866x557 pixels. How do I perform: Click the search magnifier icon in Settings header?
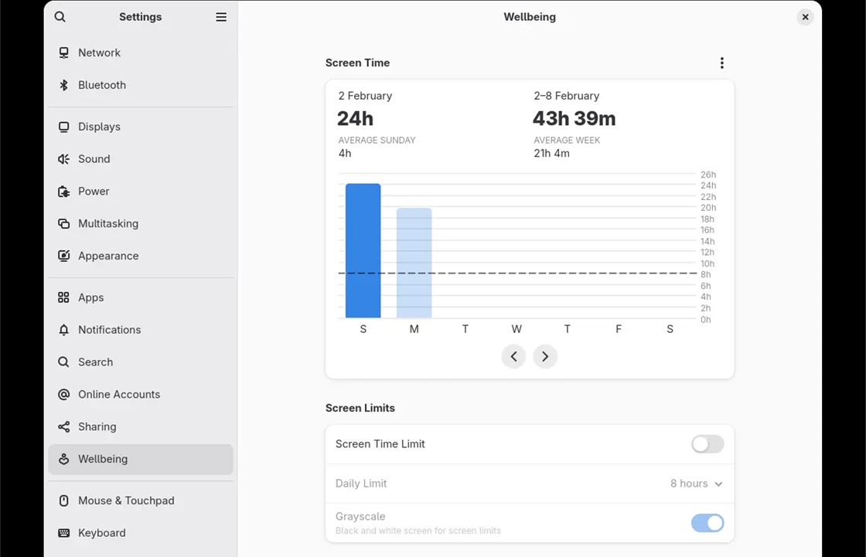[60, 17]
